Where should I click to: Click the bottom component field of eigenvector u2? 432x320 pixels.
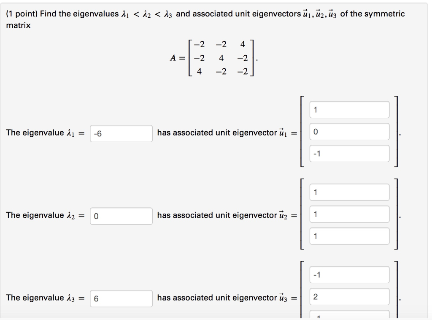(349, 236)
